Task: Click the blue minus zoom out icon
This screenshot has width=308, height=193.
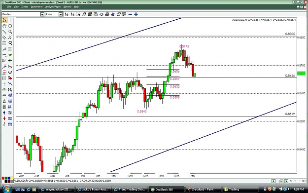Action: click(130, 14)
